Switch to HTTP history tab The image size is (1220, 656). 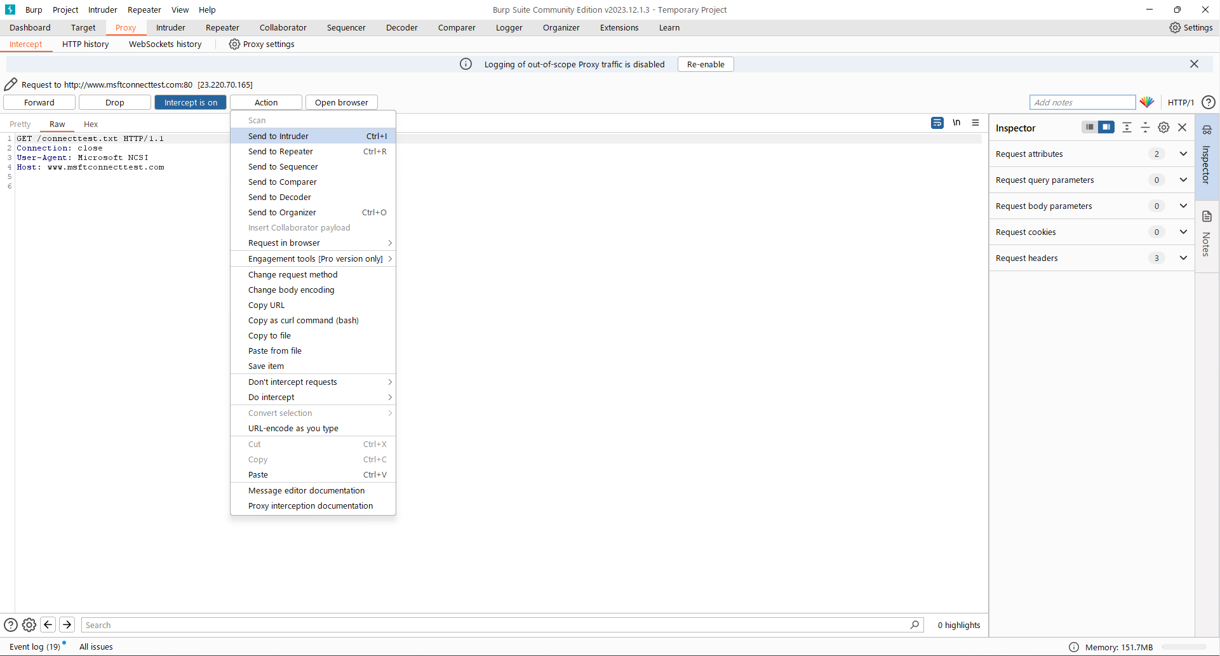86,44
